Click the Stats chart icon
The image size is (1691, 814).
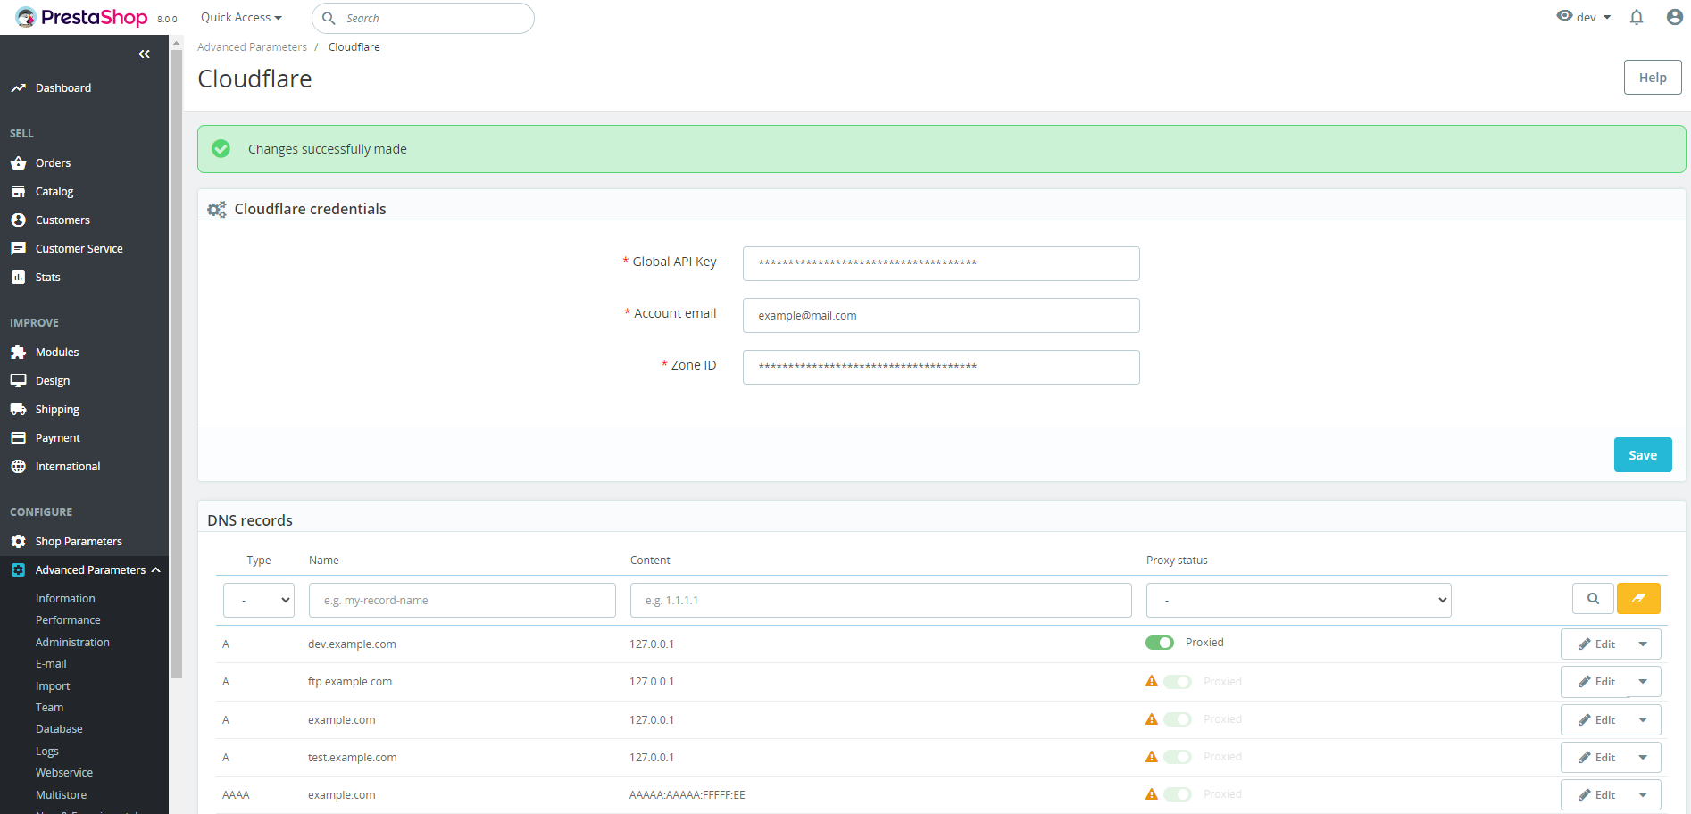(x=18, y=278)
